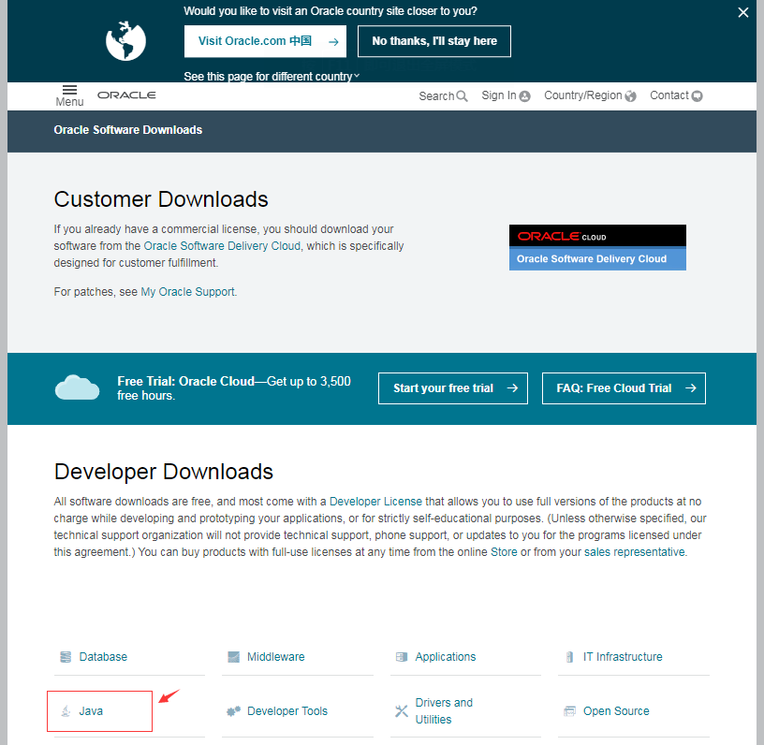Click the cloud icon in Free Trial banner
Screen dimensions: 764x745
click(x=77, y=387)
